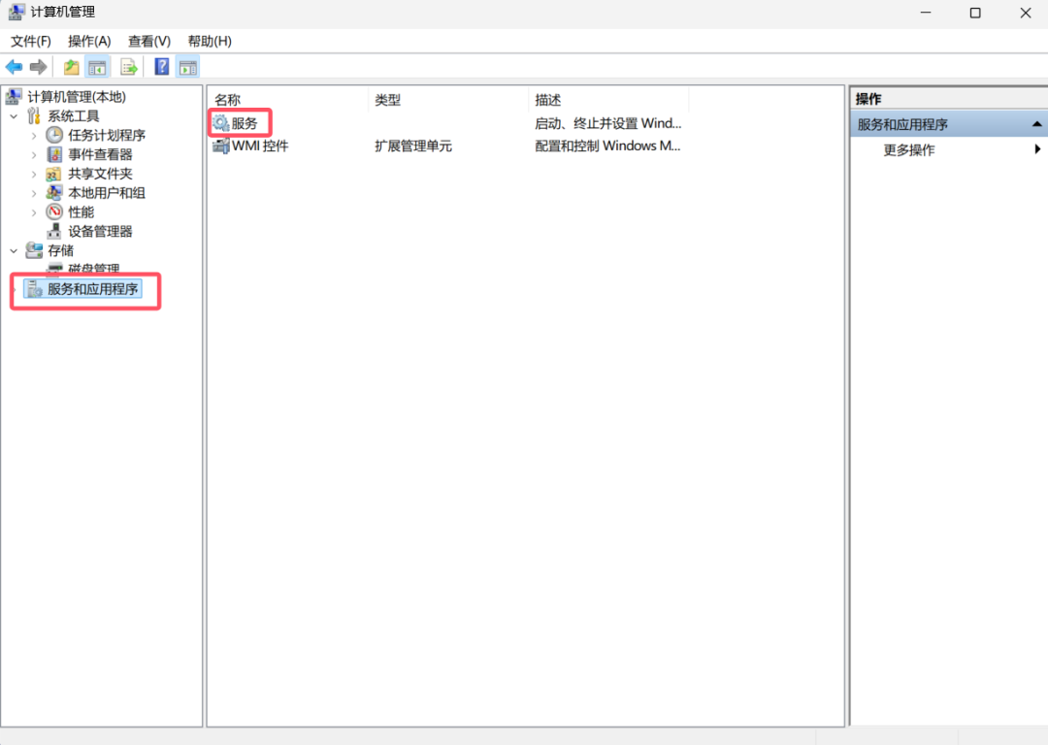The width and height of the screenshot is (1048, 745).
Task: Click the 性能 gauge icon
Action: pos(54,211)
